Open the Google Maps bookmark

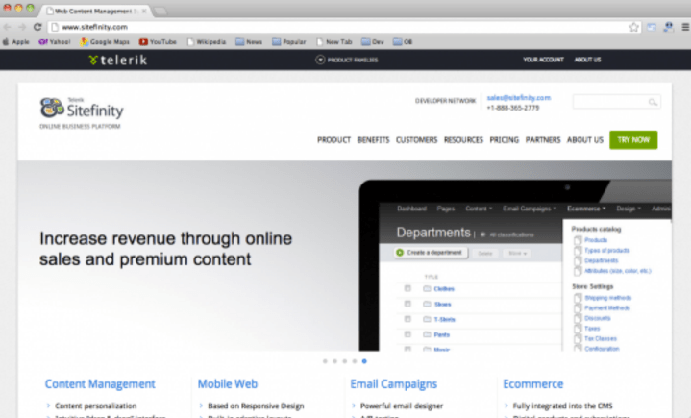[x=105, y=42]
